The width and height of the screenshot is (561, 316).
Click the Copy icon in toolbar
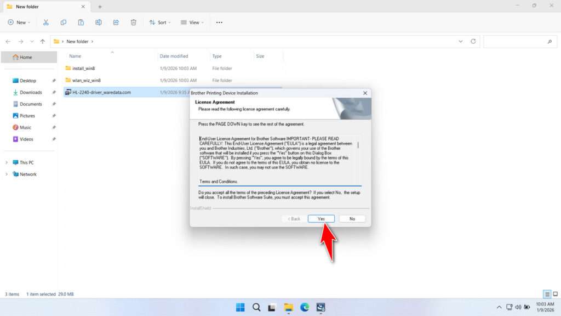(x=64, y=22)
